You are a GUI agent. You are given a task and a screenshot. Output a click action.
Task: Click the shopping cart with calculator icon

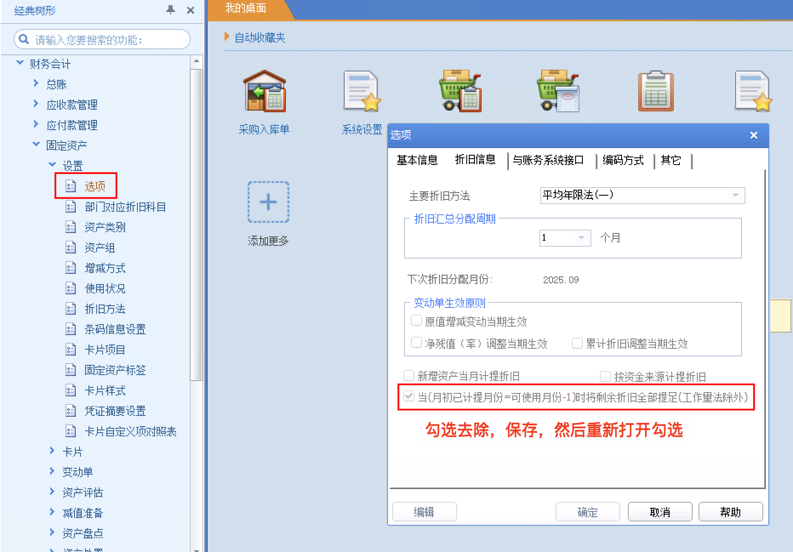[x=460, y=91]
